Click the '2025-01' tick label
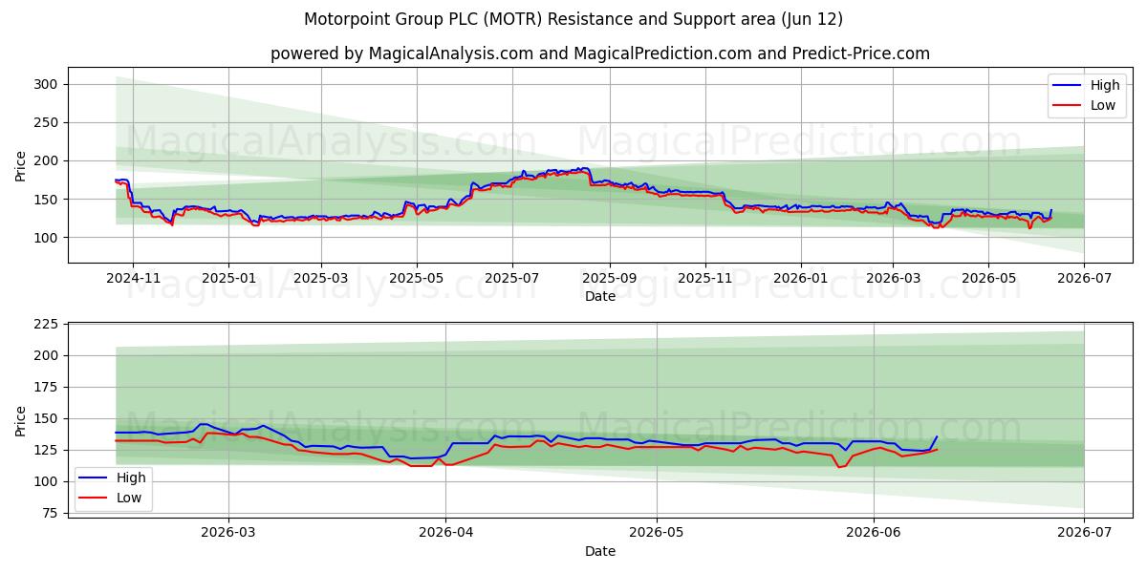Image resolution: width=1147 pixels, height=573 pixels. click(228, 277)
